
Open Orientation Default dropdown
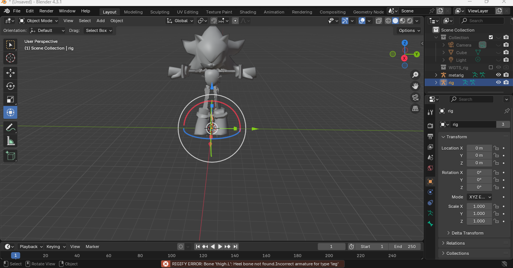[x=47, y=30]
